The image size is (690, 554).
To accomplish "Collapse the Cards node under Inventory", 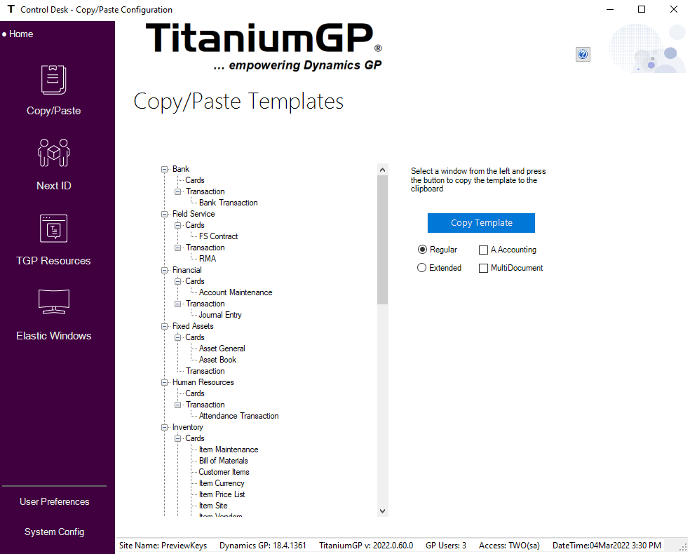I will point(178,438).
